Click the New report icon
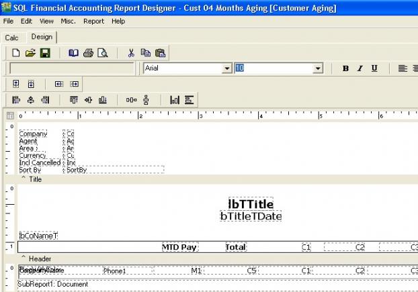 (15, 53)
